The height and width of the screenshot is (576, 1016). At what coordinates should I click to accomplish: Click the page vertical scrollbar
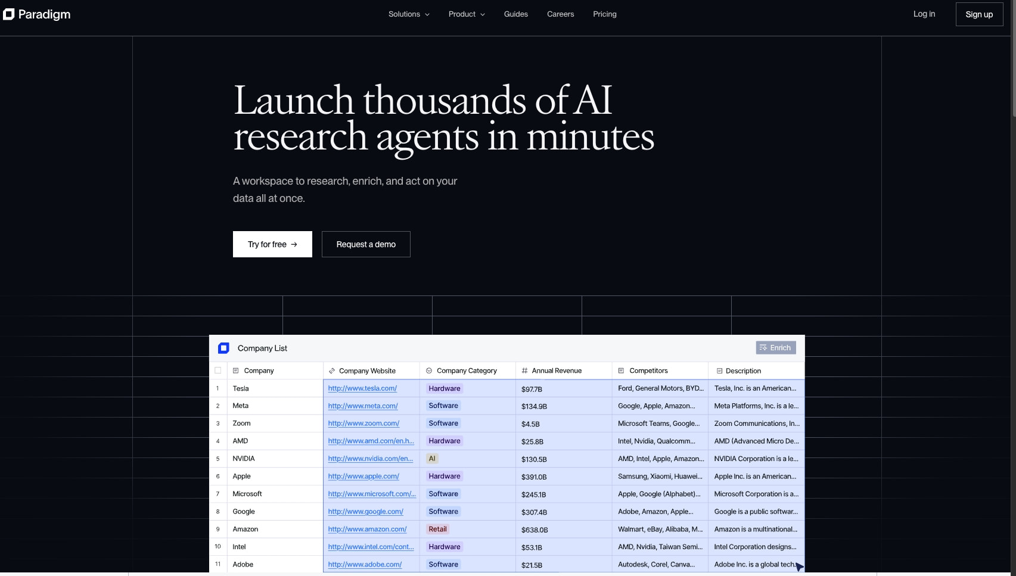(x=1013, y=60)
